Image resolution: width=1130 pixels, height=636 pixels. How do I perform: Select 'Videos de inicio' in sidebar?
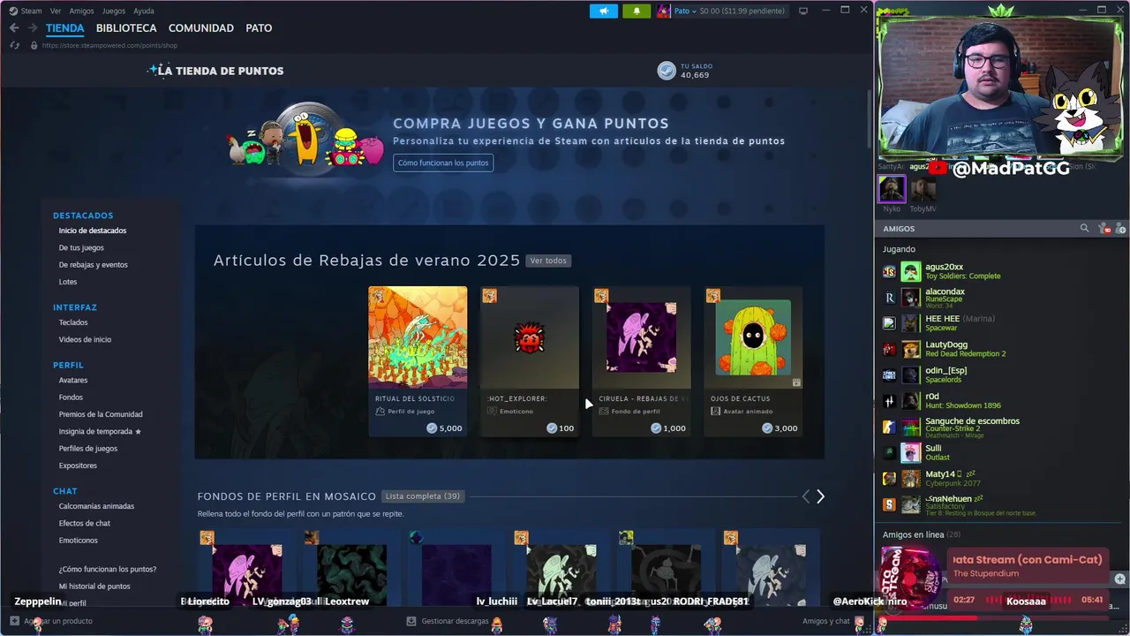click(x=85, y=339)
